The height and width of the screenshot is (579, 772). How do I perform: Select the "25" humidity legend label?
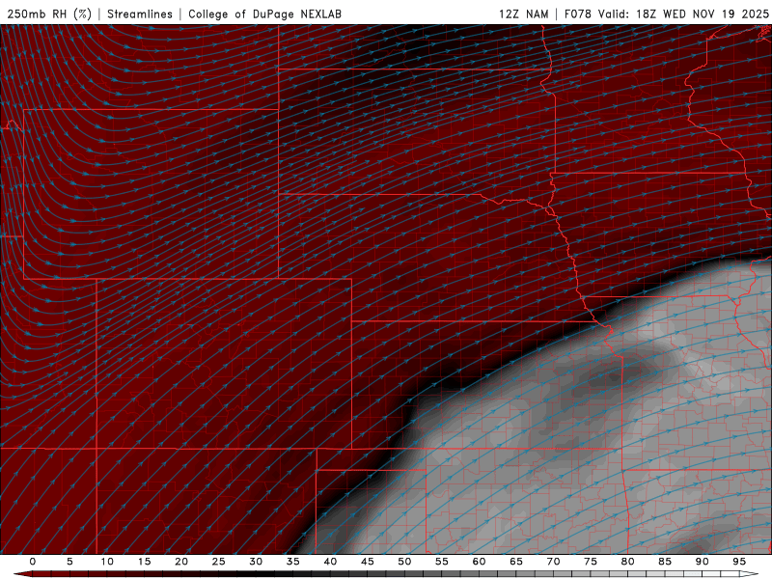(219, 562)
